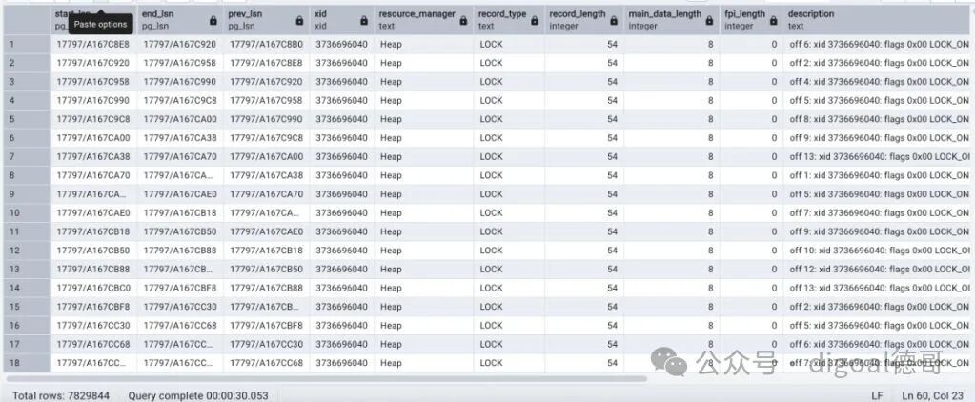Click the LF line-ending indicator
Screen dimensions: 975x402
tap(877, 395)
